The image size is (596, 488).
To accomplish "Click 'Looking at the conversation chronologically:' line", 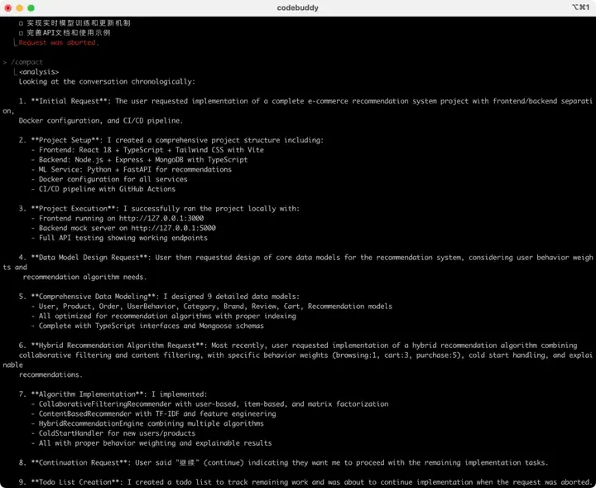I will click(107, 81).
